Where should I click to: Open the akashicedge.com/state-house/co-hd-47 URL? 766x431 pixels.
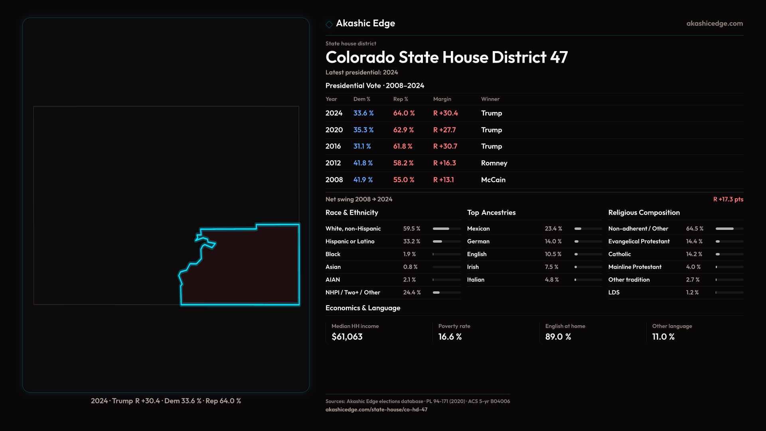[x=376, y=409]
